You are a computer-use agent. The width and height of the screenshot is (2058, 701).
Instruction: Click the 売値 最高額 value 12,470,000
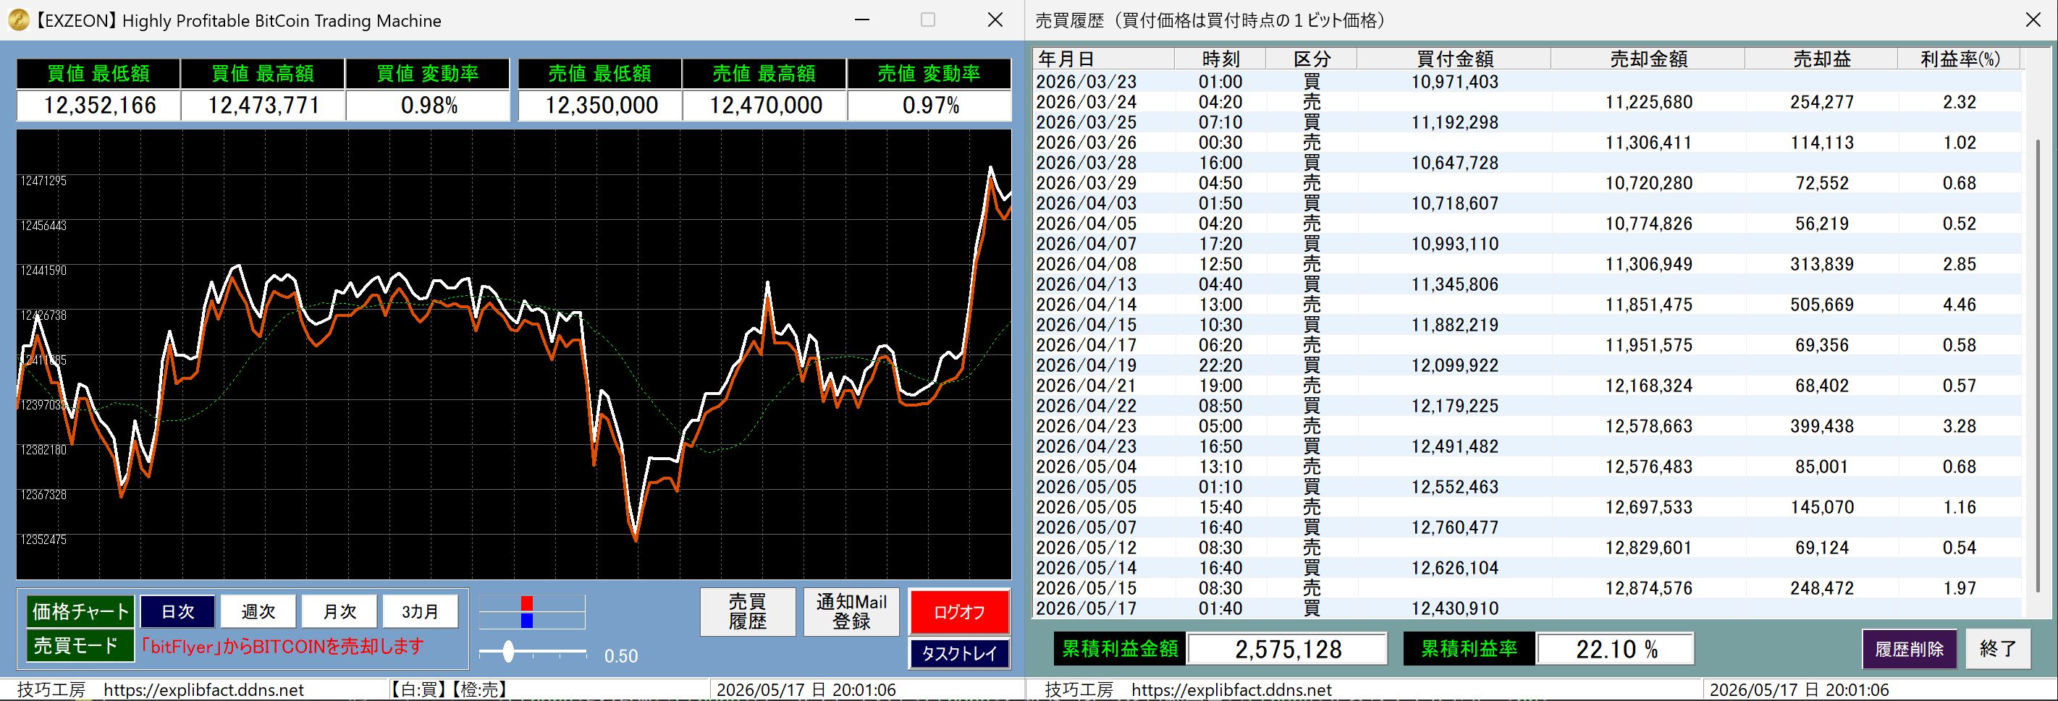[765, 106]
